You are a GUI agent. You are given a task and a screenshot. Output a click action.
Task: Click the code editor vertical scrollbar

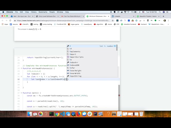click(119, 98)
